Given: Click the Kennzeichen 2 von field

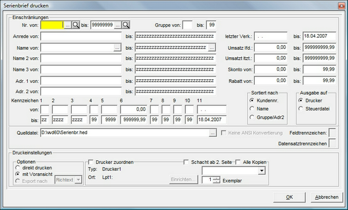Looking at the screenshot, I should pyautogui.click(x=60, y=109).
